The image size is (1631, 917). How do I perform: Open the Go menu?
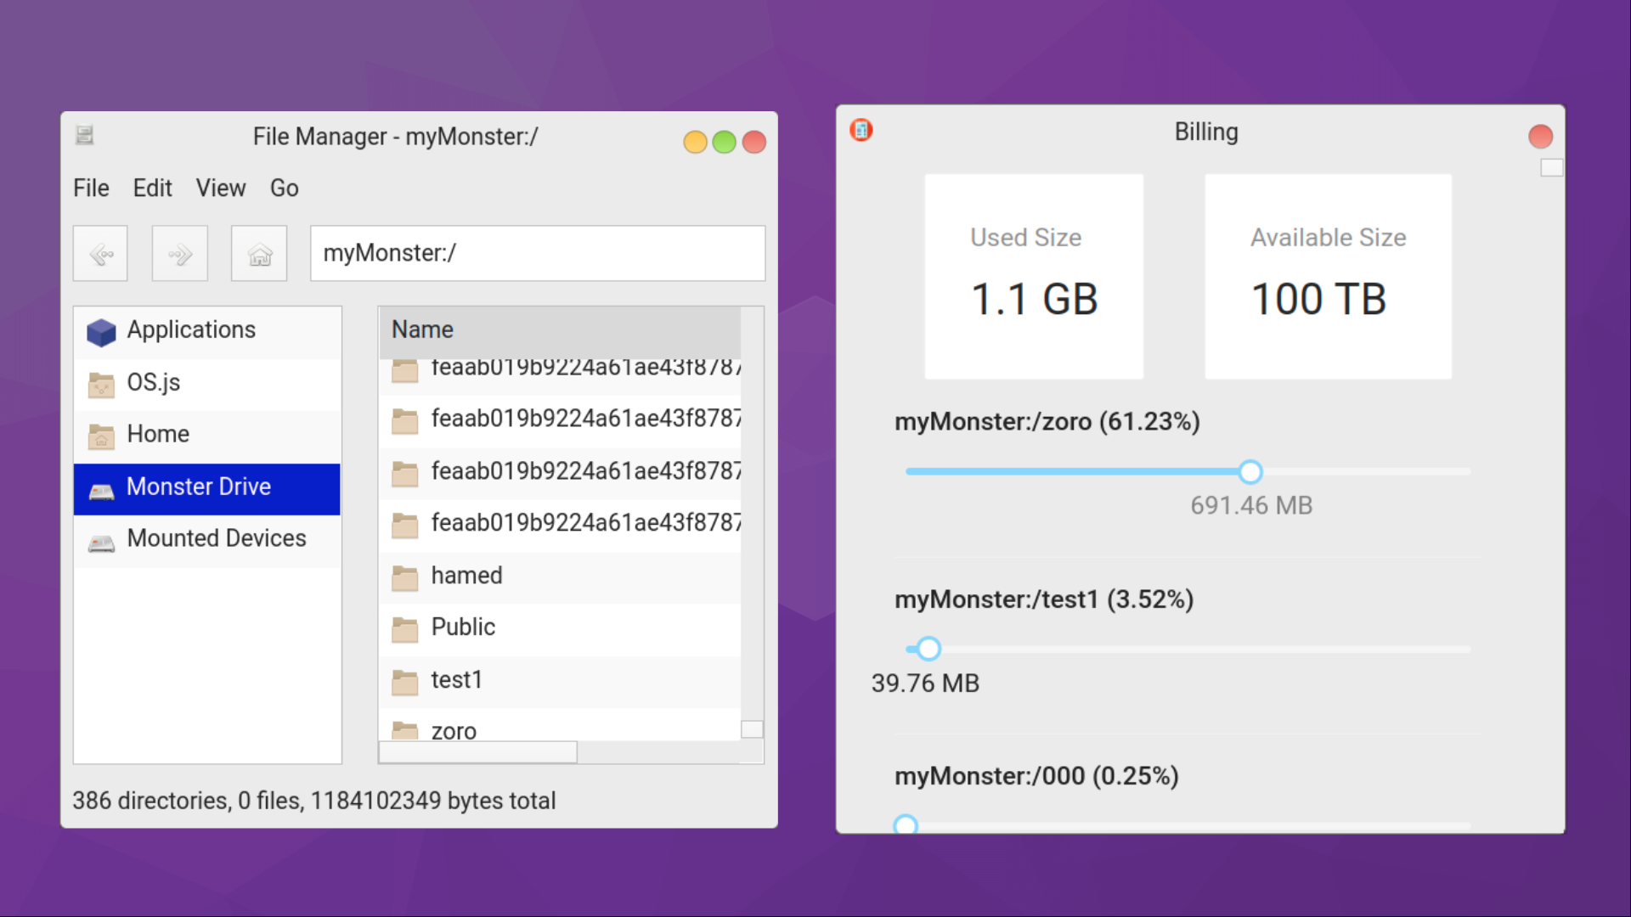pos(284,188)
